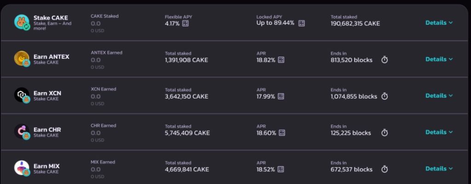The height and width of the screenshot is (184, 471).
Task: Expand Details for Earn ANTEX pool
Action: point(439,59)
